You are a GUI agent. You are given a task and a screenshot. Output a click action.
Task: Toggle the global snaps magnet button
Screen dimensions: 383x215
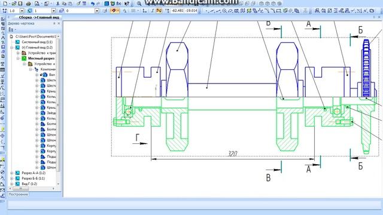coord(113,11)
